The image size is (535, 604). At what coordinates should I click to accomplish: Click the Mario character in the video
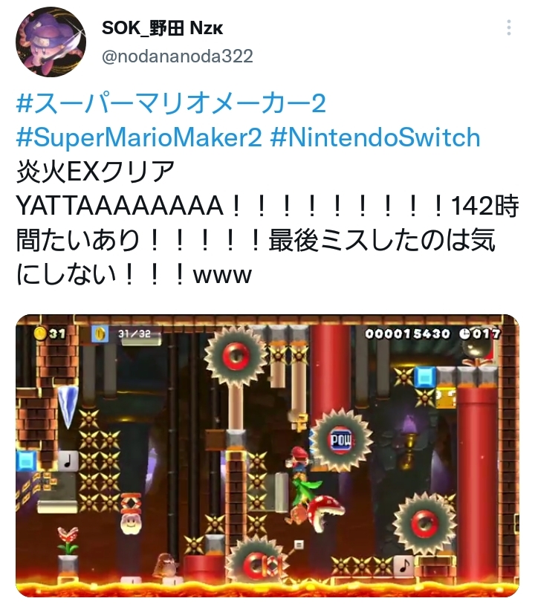click(299, 461)
